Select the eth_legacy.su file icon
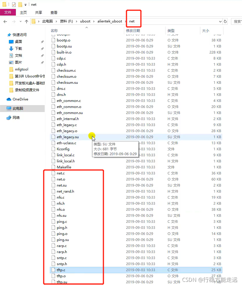 point(53,137)
